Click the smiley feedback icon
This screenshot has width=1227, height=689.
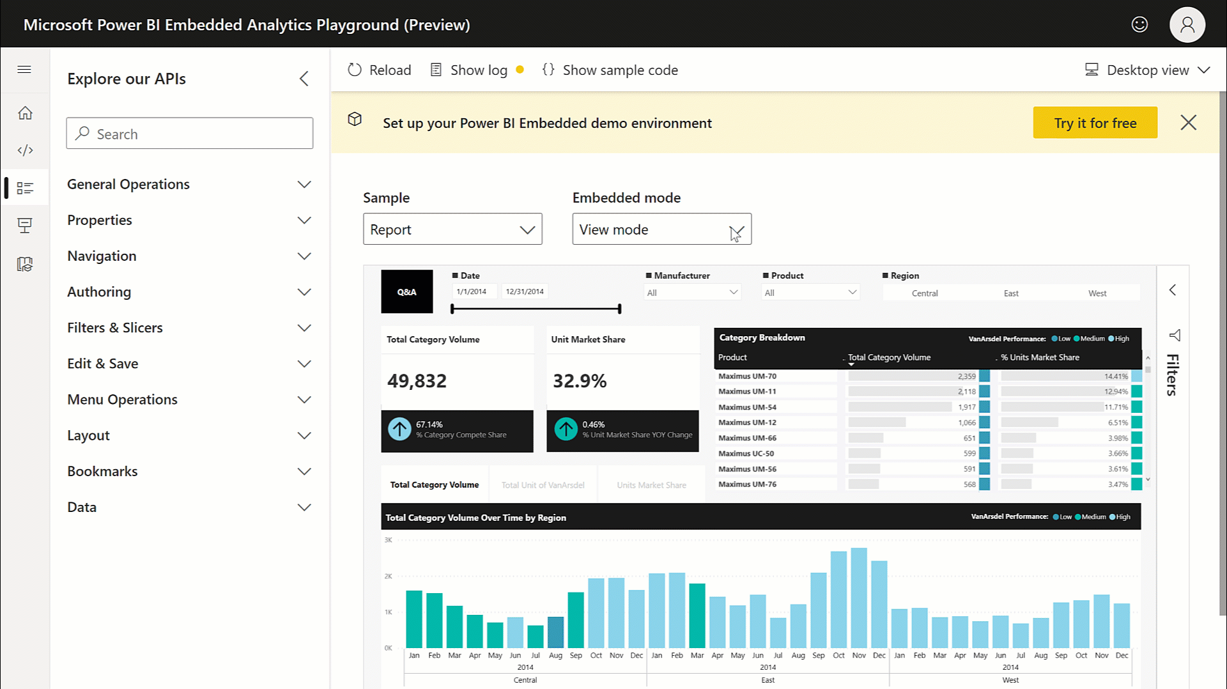(x=1139, y=24)
